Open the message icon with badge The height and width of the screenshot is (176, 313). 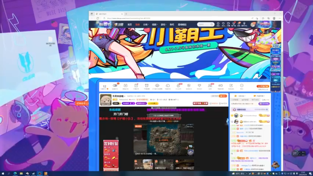[x=239, y=24]
